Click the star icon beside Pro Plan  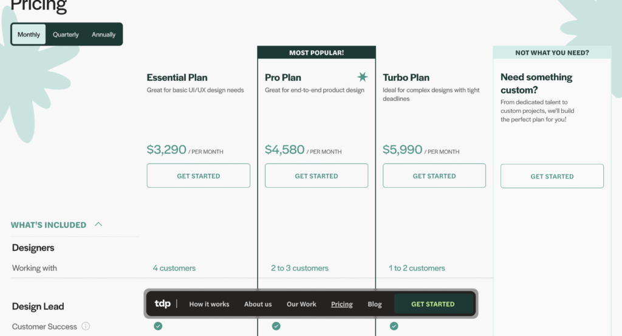coord(362,77)
